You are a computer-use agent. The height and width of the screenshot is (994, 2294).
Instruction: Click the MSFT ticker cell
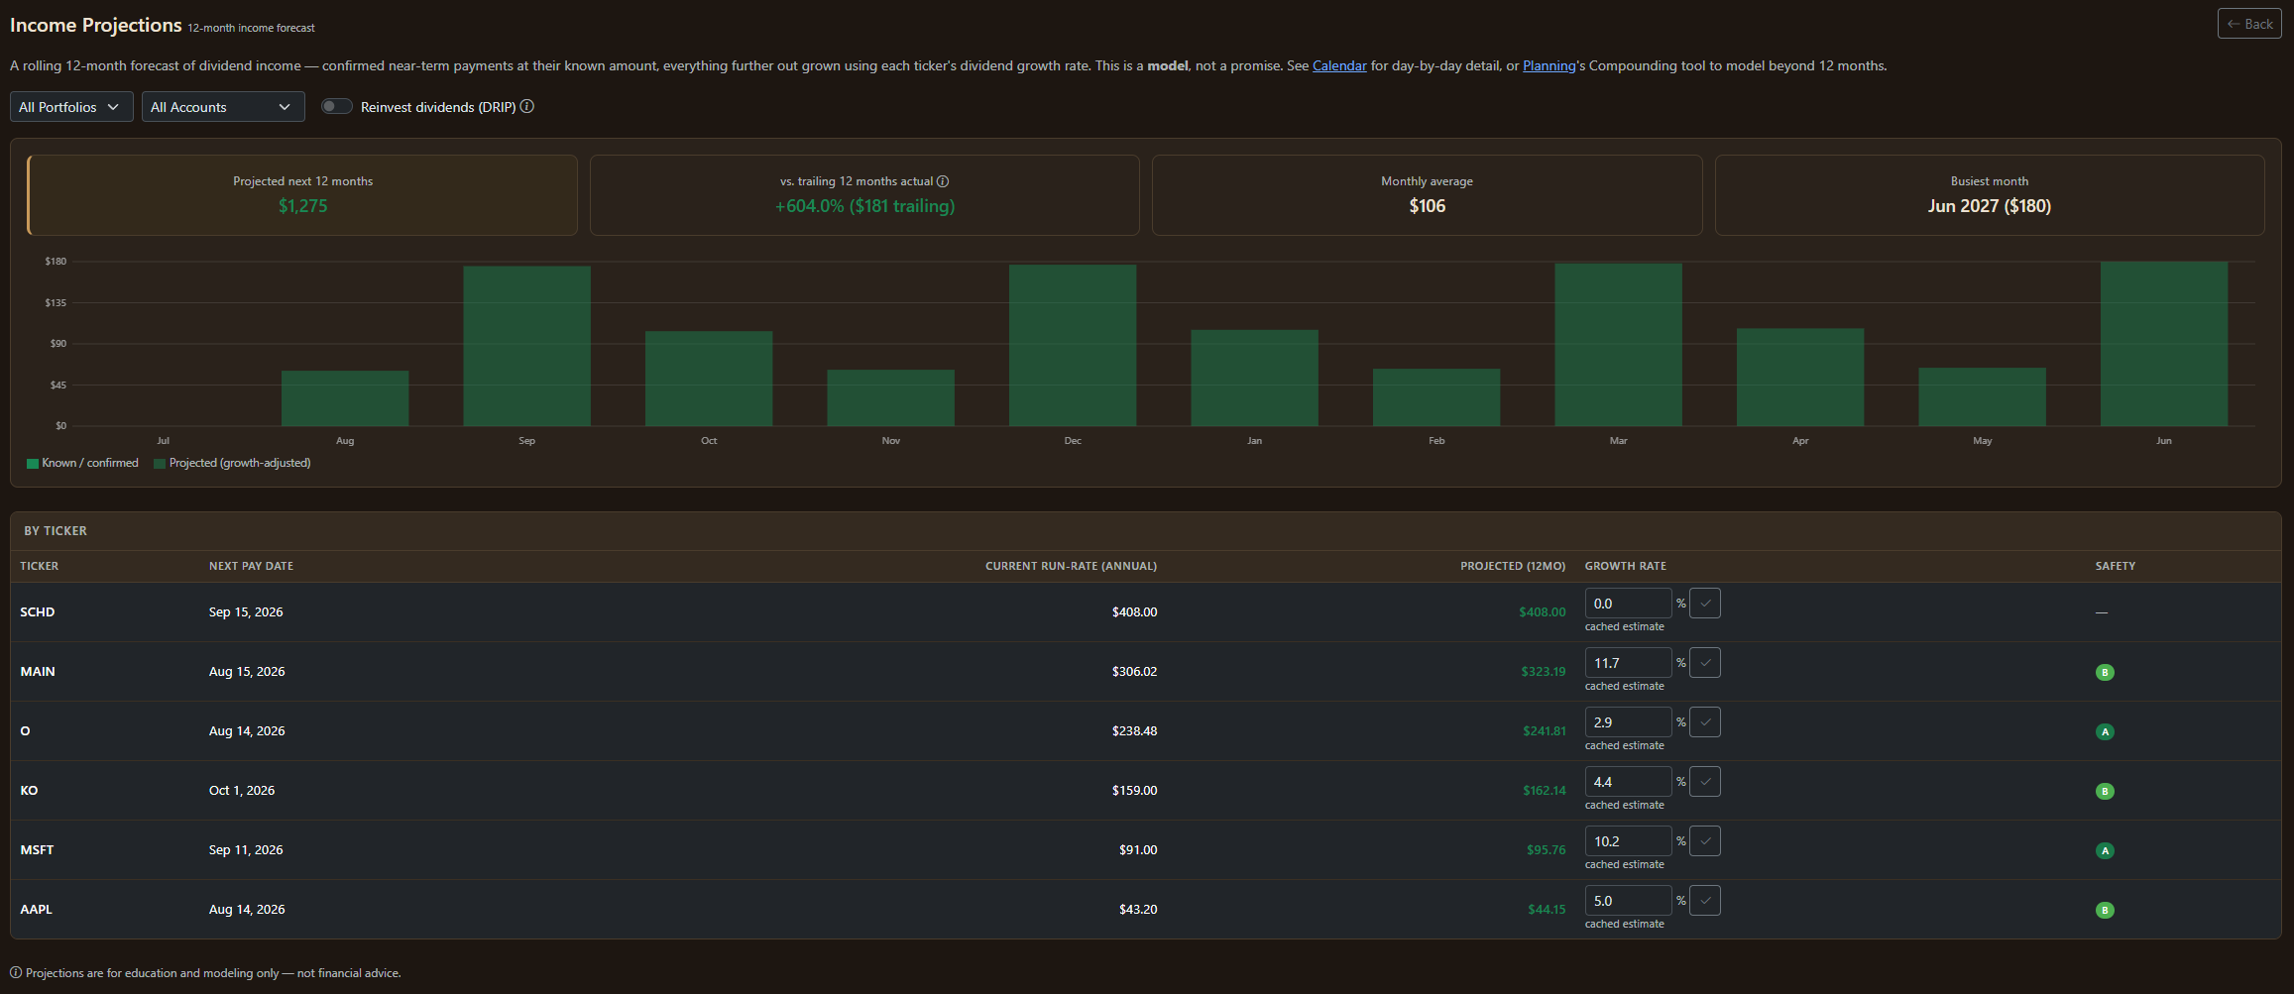(x=37, y=850)
